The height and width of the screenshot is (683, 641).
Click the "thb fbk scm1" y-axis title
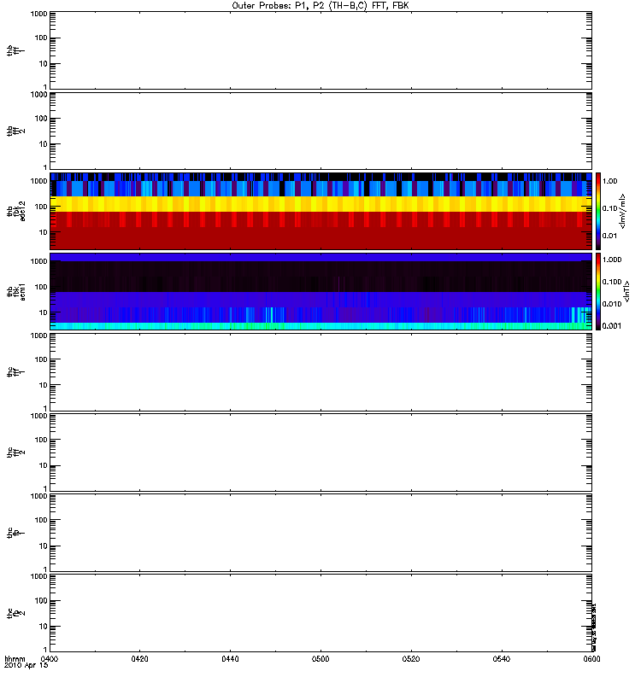[16, 291]
